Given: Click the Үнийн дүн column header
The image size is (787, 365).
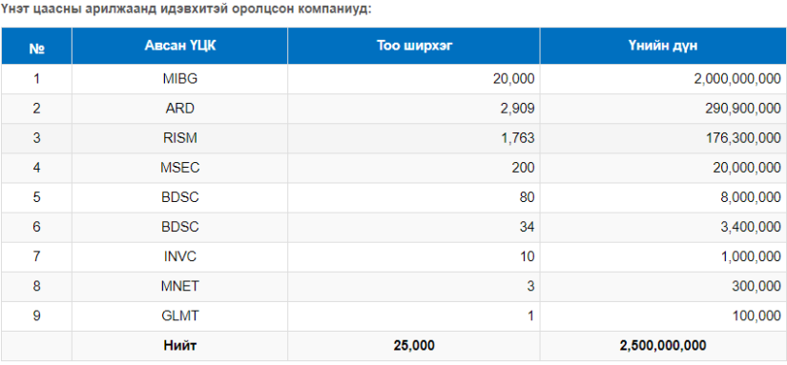Looking at the screenshot, I should tap(663, 46).
